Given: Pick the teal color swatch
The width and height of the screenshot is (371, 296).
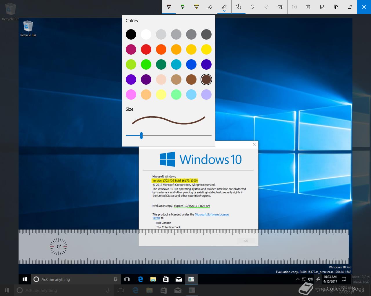Looking at the screenshot, I should coord(176,64).
